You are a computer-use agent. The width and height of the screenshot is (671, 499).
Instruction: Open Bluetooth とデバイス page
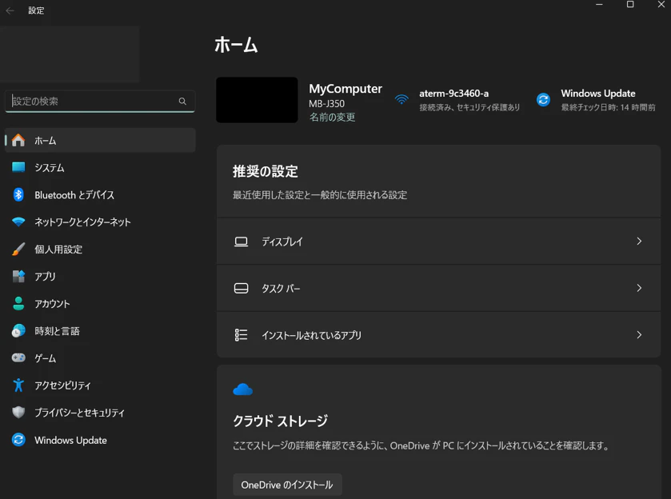[x=100, y=194]
